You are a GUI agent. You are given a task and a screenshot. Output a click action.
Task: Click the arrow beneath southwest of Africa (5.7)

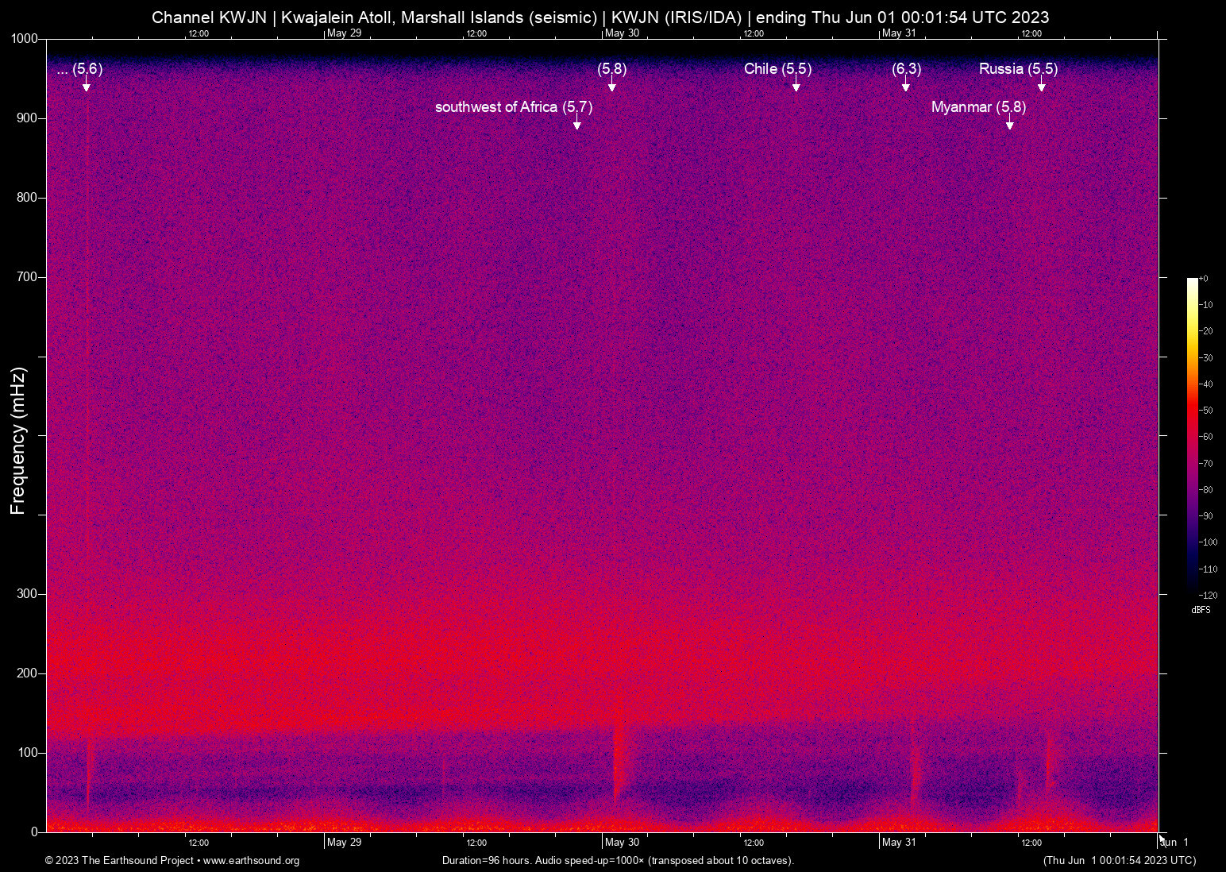tap(577, 123)
